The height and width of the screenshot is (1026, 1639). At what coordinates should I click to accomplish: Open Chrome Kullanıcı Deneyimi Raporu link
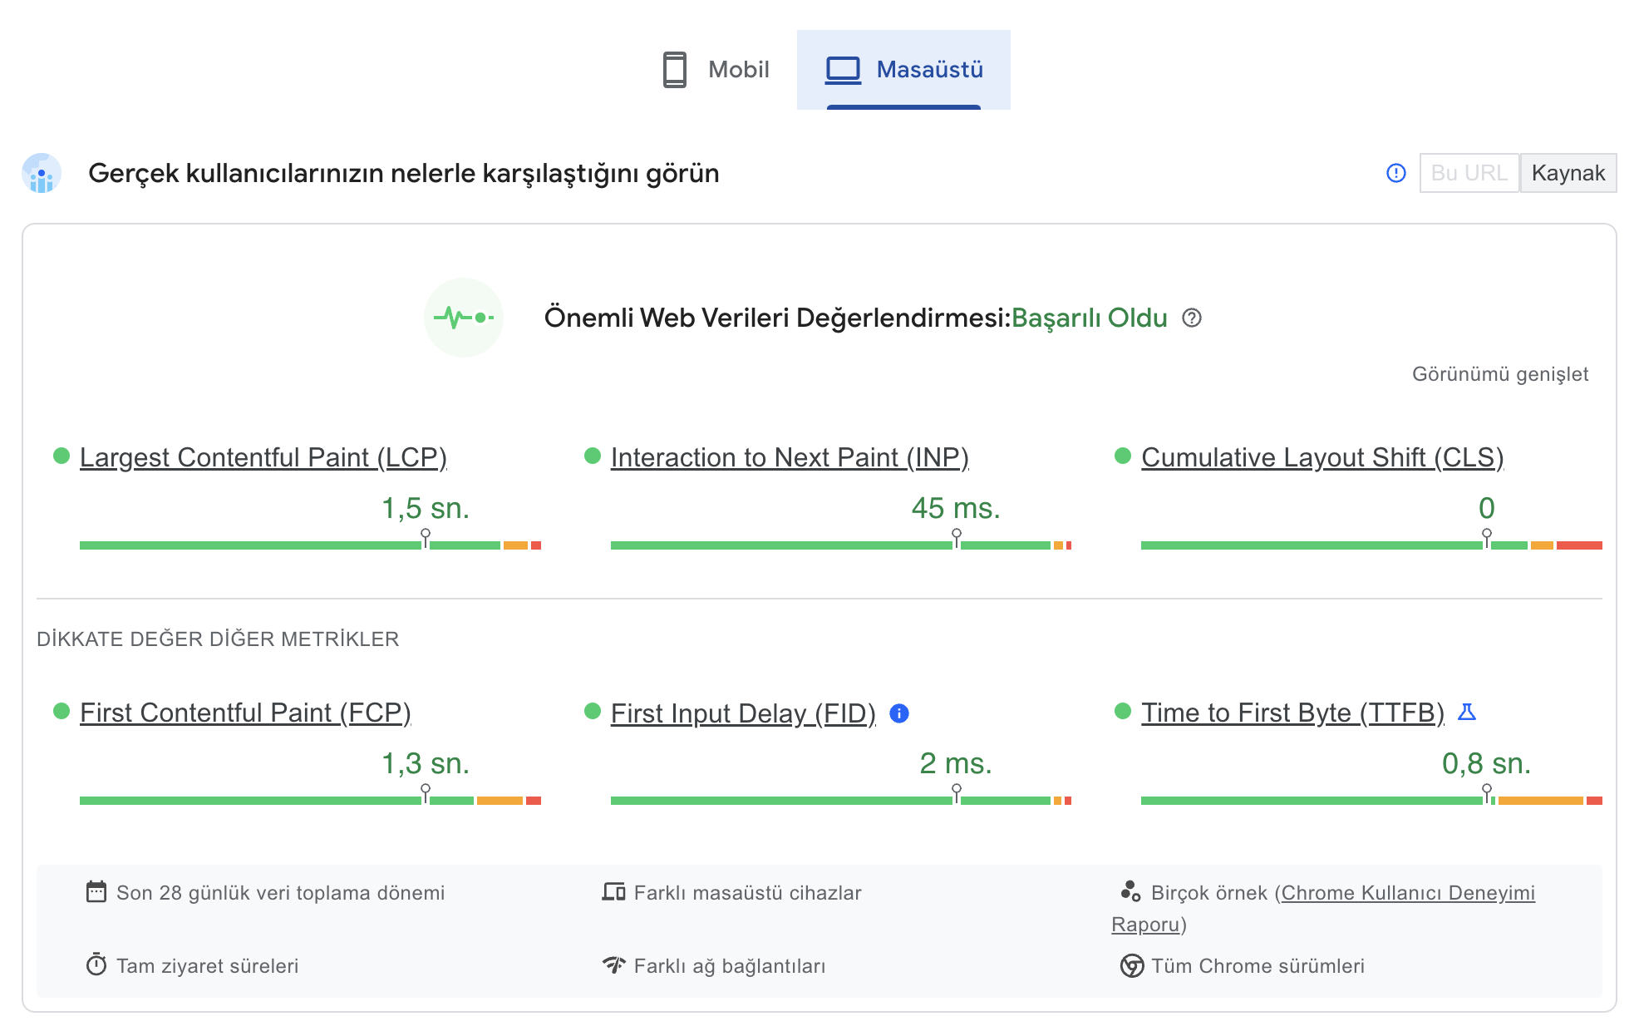(x=1408, y=893)
